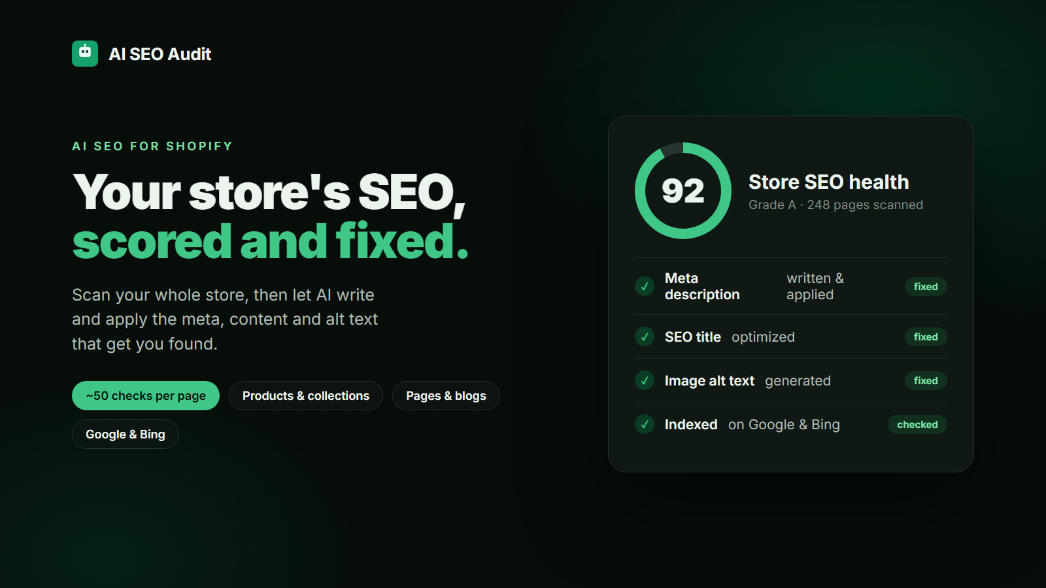Click the SEO title label
This screenshot has height=588, width=1046.
pos(693,337)
